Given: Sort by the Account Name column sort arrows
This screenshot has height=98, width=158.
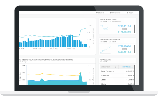Looking at the screenshot, I should (x=115, y=67).
